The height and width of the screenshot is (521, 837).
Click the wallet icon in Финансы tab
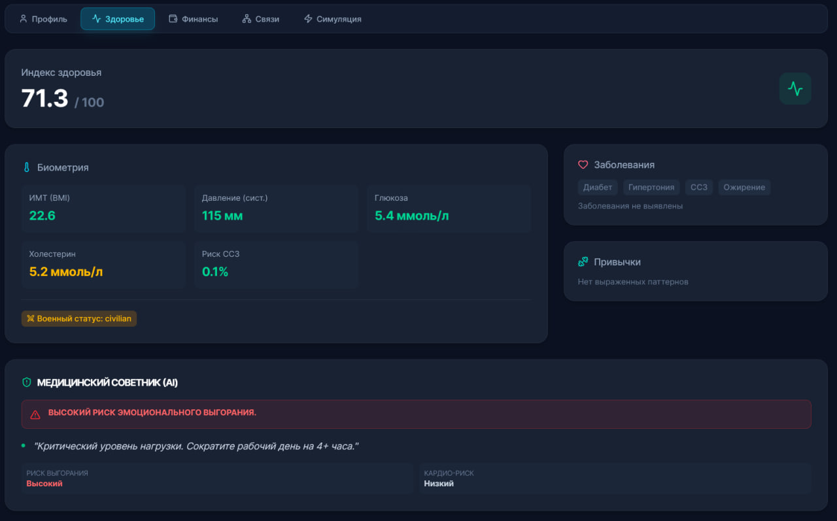pos(173,19)
